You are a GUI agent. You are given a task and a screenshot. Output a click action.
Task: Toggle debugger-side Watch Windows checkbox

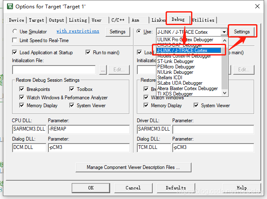pos(146,97)
